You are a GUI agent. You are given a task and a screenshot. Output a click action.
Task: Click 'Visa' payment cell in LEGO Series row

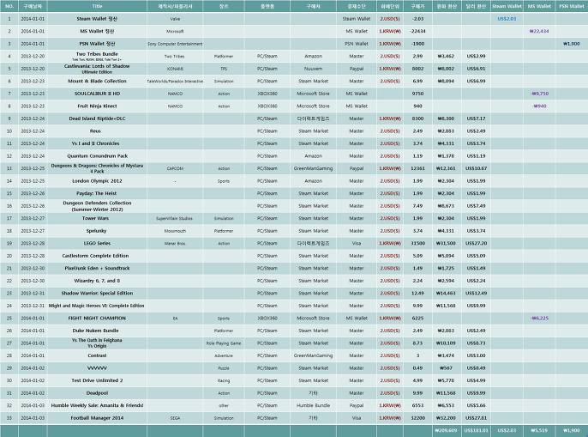tap(357, 243)
